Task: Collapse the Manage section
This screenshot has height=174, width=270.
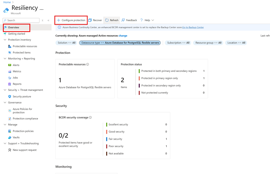Action: tap(5, 125)
